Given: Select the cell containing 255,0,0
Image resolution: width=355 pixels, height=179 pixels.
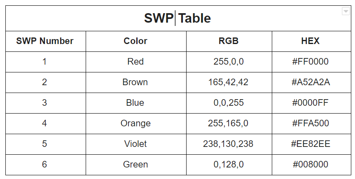Looking at the screenshot, I should [229, 62].
